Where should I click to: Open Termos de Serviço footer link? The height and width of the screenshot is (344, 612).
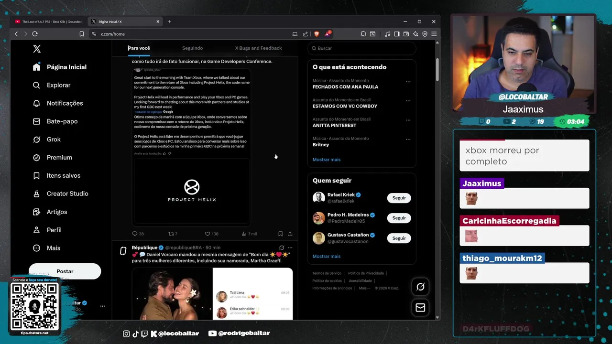pyautogui.click(x=327, y=273)
